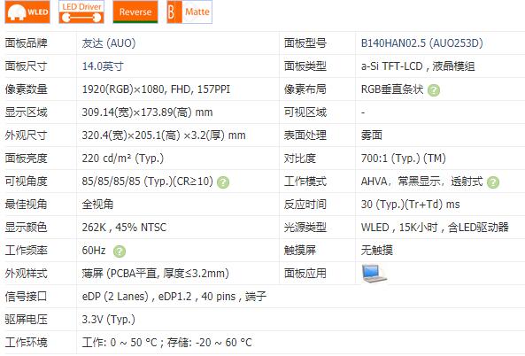Click the 面板品牌 row label

tap(26, 43)
